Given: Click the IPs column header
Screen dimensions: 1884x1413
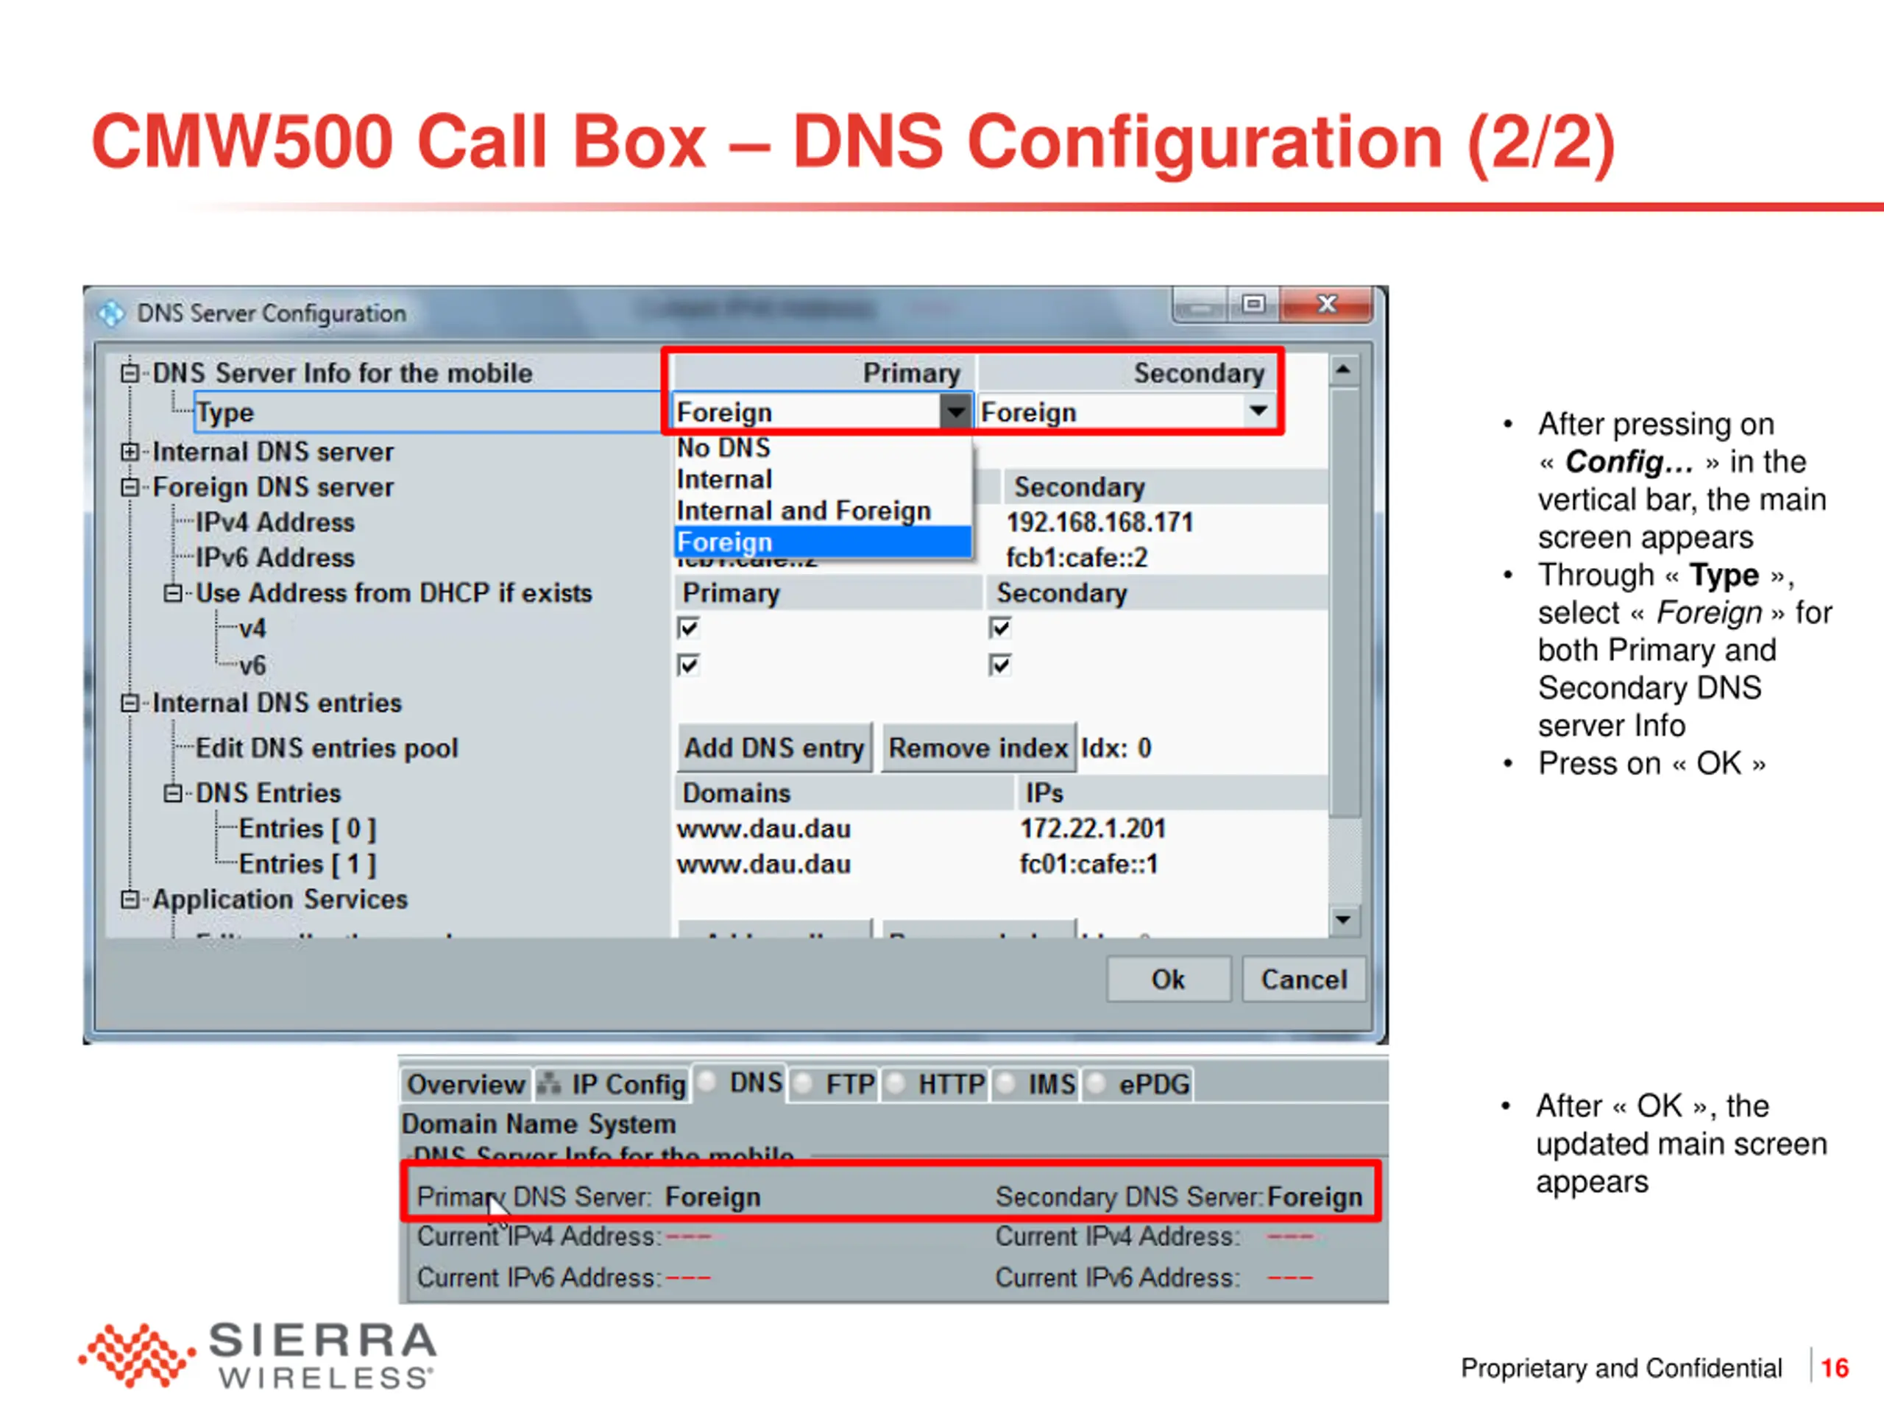Looking at the screenshot, I should [x=1172, y=793].
